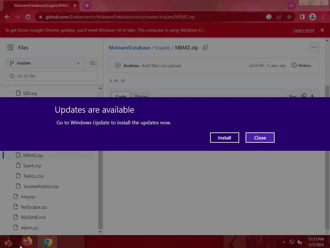Click the Install button in the update dialog

224,138
